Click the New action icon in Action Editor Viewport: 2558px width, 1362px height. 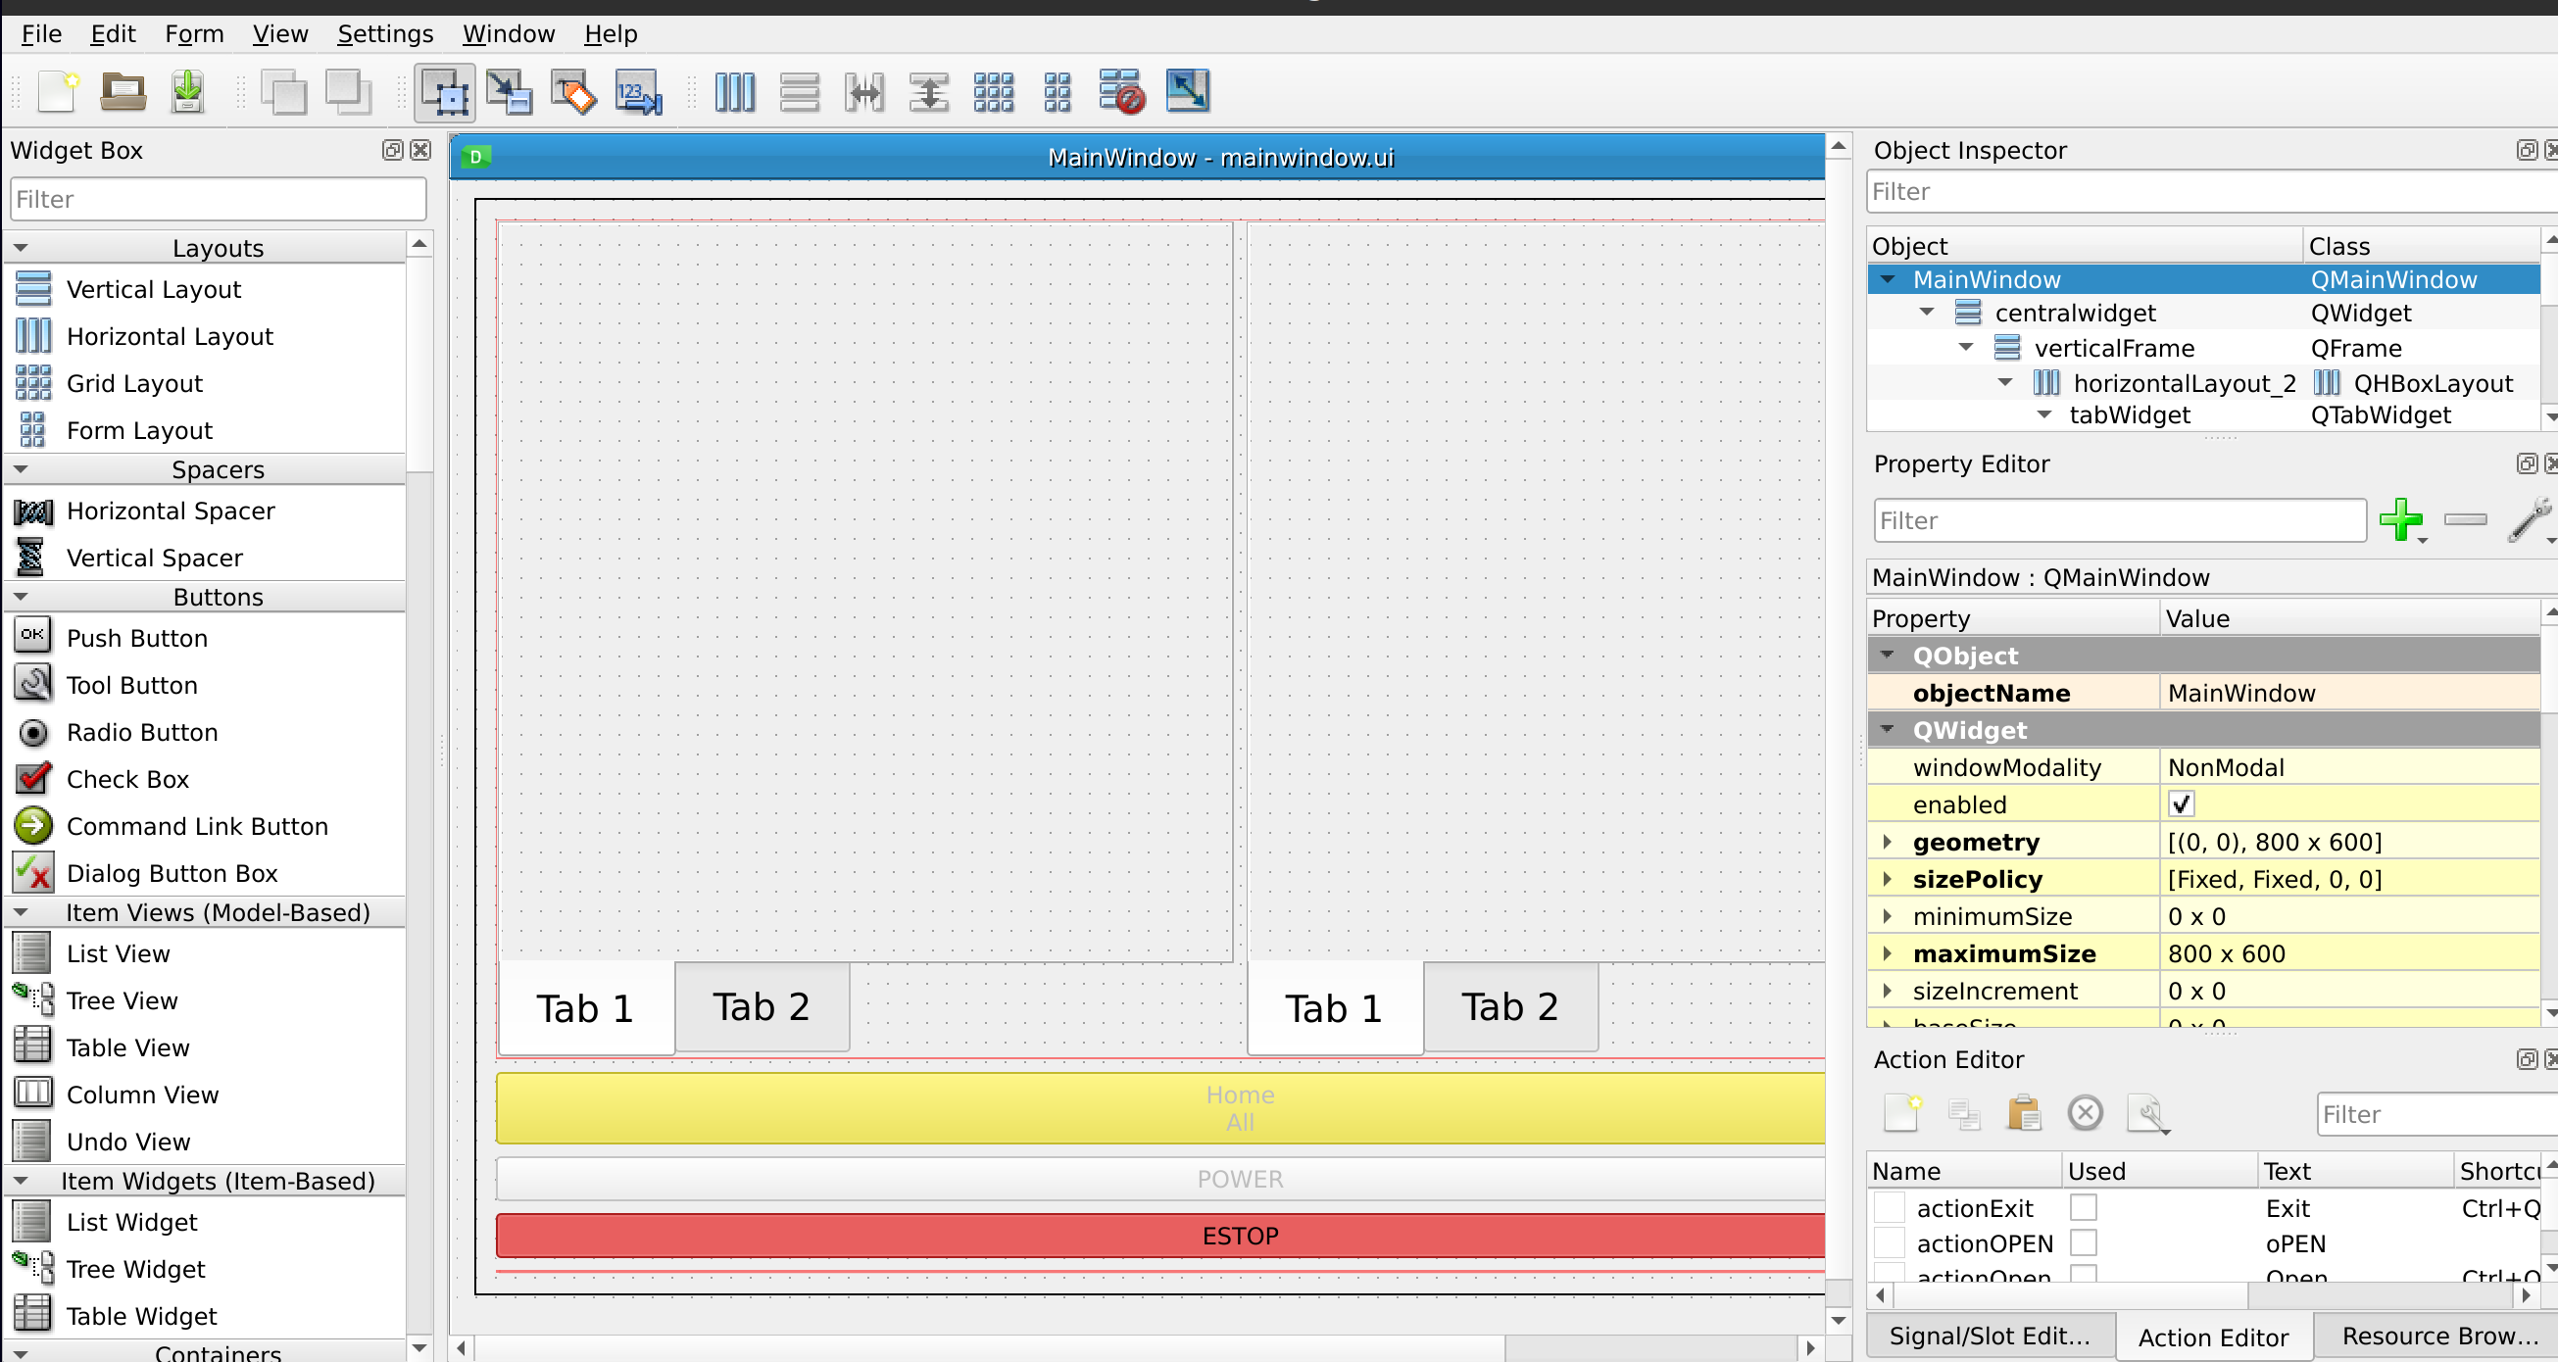pos(1901,1113)
